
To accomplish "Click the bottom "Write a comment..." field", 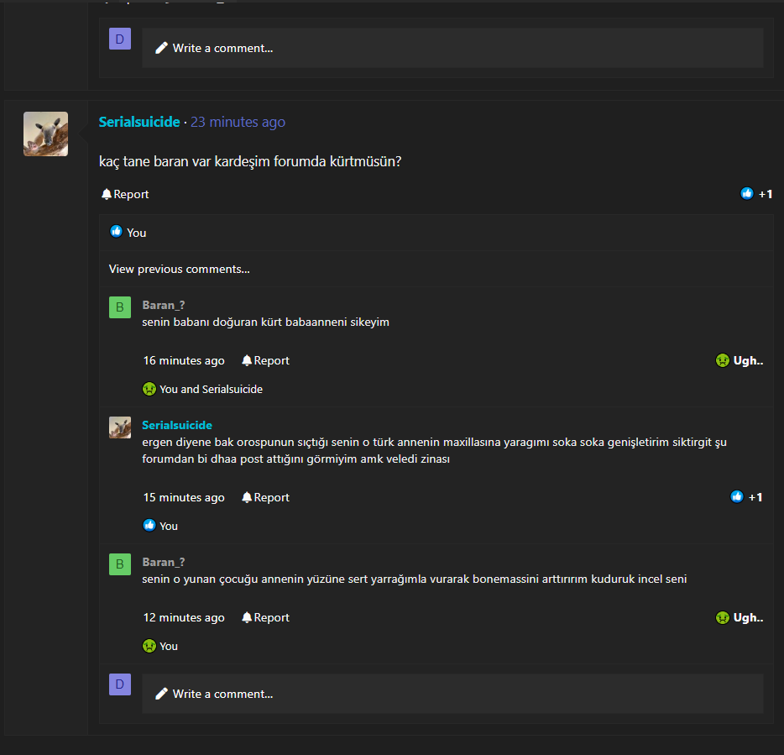I will [x=452, y=694].
